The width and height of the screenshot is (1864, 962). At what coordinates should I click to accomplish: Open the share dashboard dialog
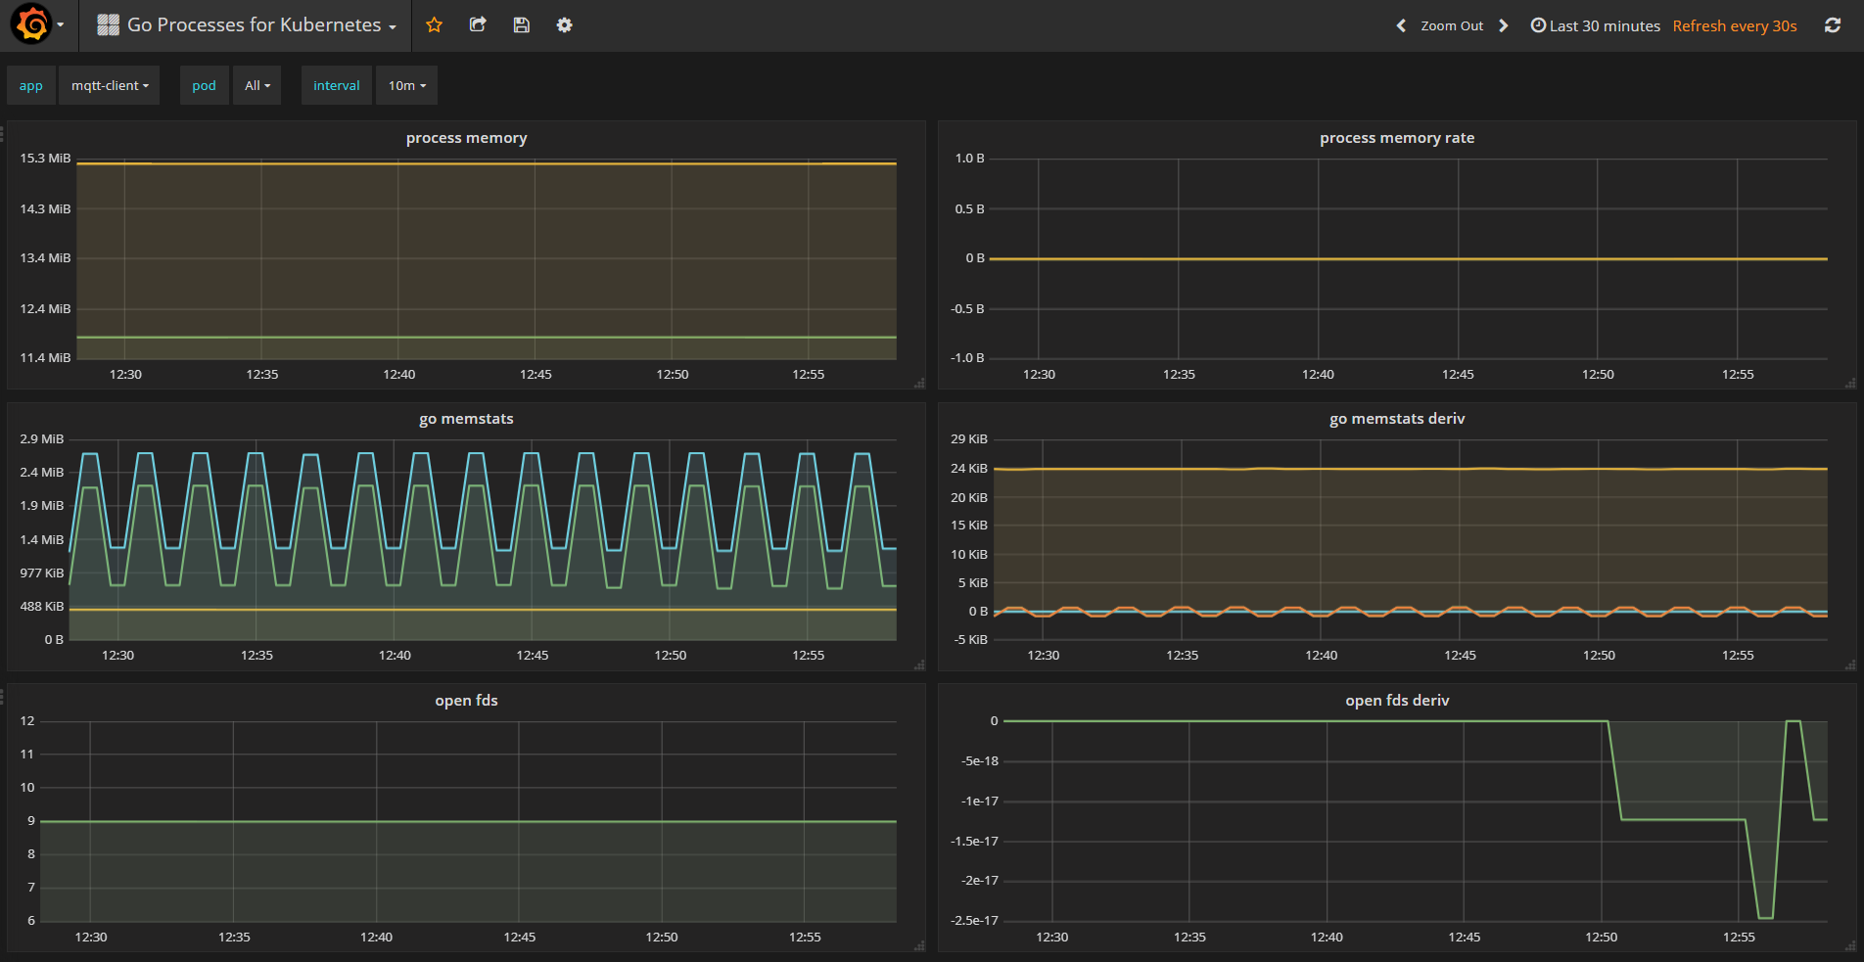[478, 24]
